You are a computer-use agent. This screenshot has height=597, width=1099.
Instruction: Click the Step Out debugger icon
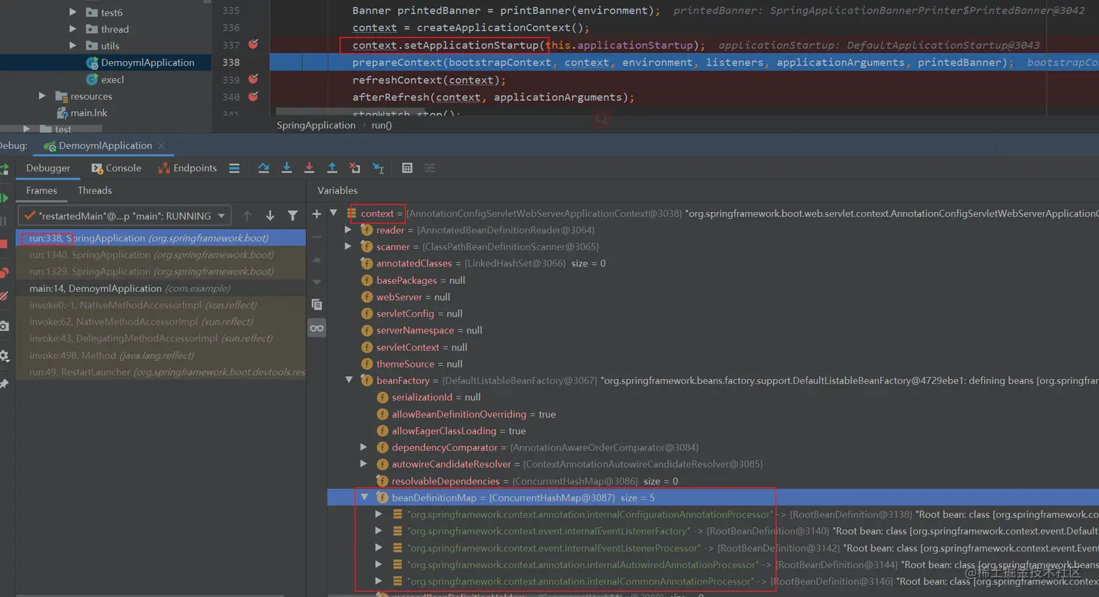(332, 168)
